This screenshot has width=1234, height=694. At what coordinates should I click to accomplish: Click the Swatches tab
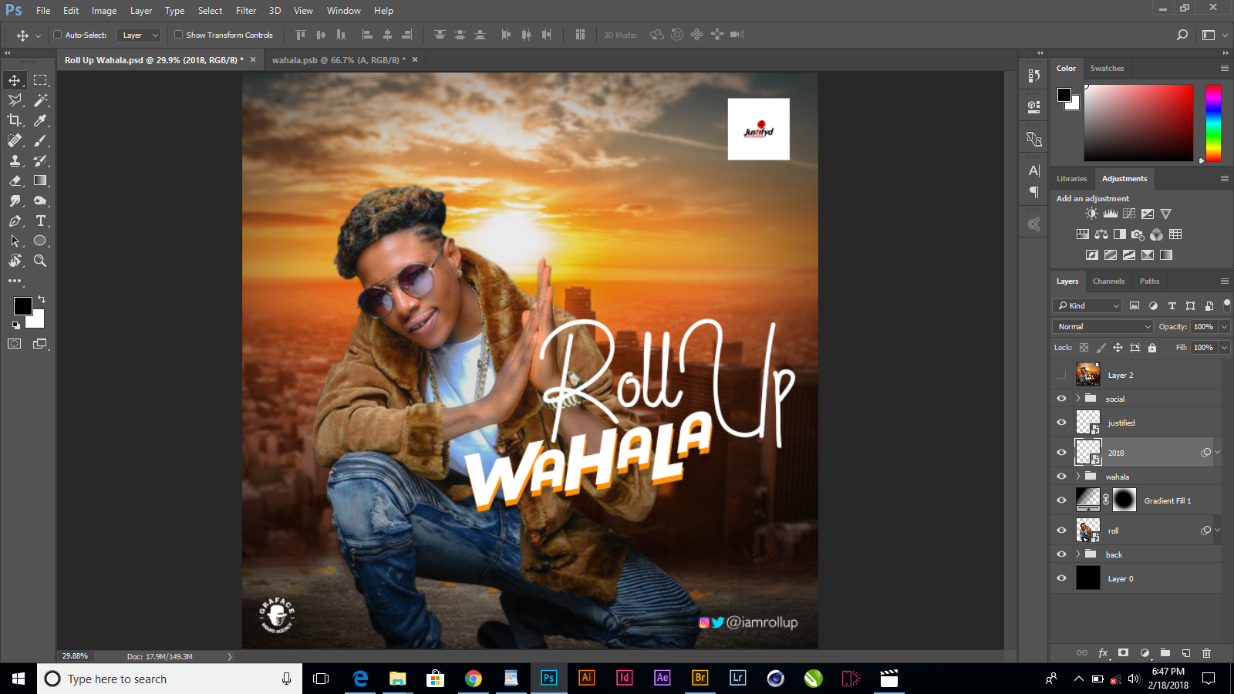point(1107,68)
